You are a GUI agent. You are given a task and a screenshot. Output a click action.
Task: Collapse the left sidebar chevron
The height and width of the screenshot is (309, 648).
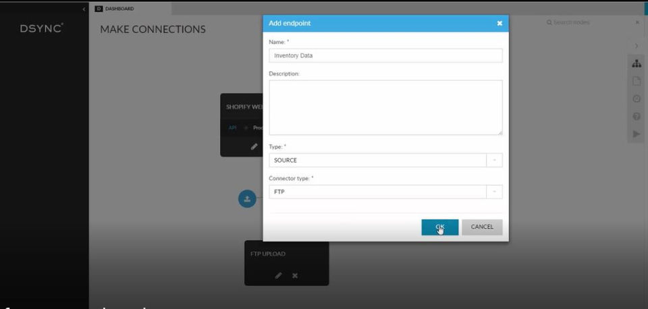click(84, 9)
